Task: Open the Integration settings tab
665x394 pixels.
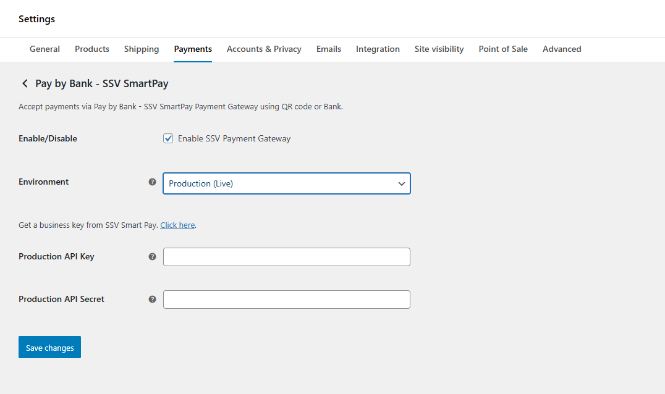Action: (x=378, y=49)
